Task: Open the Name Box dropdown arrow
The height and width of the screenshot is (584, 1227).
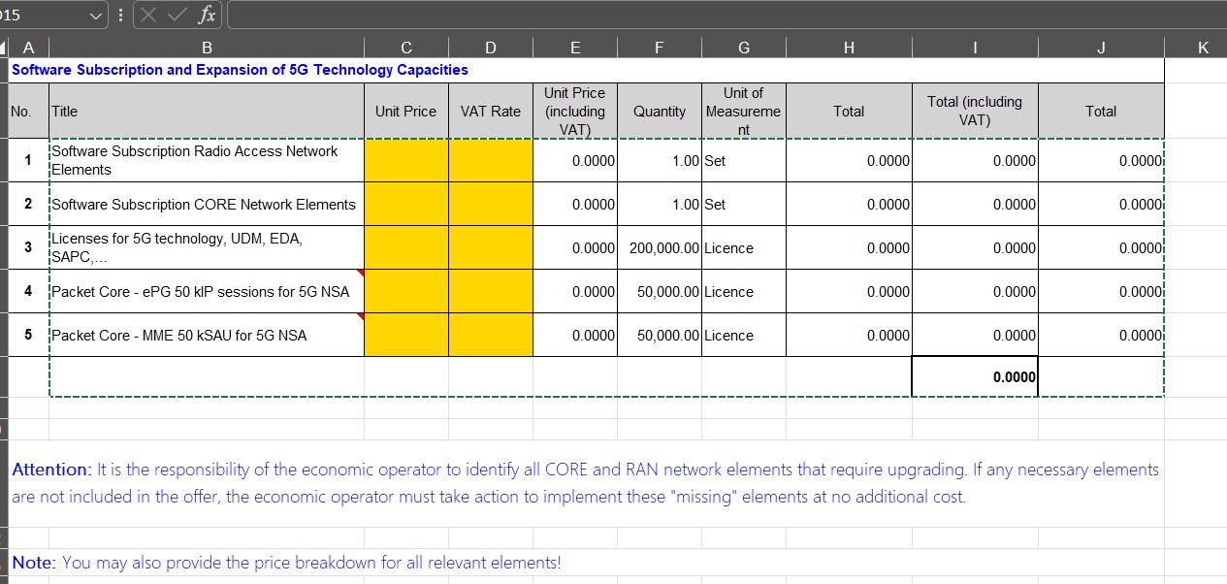Action: tap(94, 16)
